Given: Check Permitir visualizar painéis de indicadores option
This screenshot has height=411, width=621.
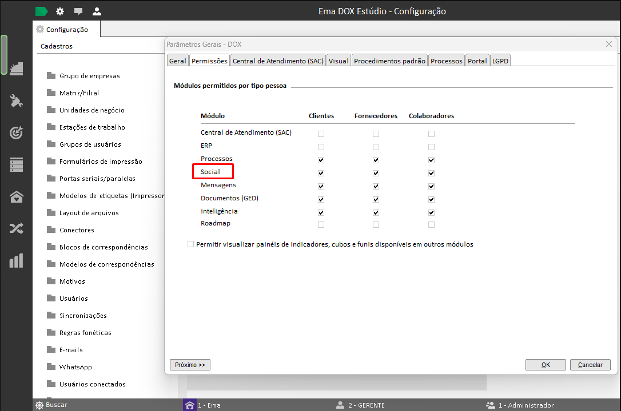Looking at the screenshot, I should (x=190, y=244).
